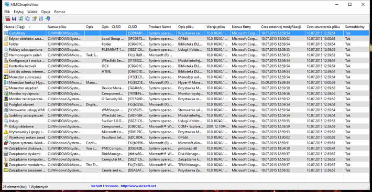372x192 pixels.
Task: Click the Menedżer urządzeń row icon
Action: pyautogui.click(x=6, y=88)
